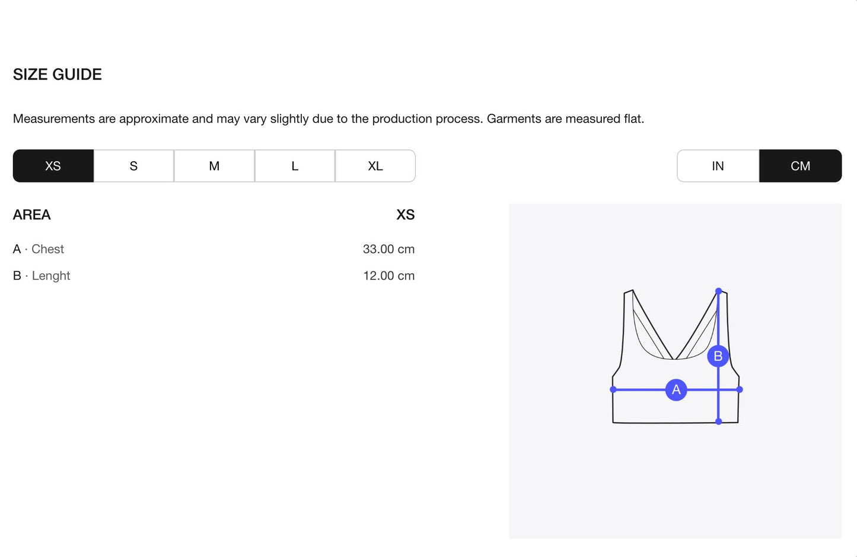The width and height of the screenshot is (857, 557).
Task: Switch to size S
Action: [x=133, y=166]
